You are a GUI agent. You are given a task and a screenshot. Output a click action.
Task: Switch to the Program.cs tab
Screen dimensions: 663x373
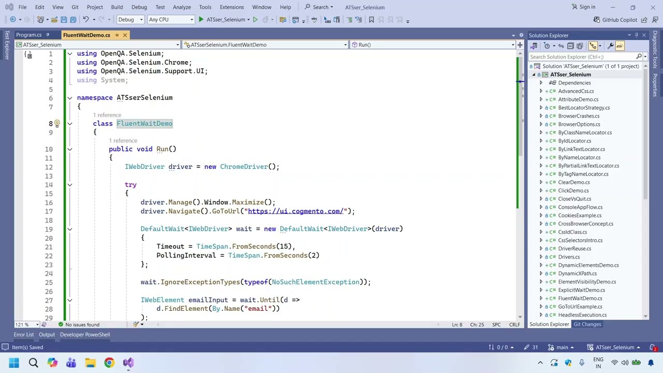pos(29,35)
